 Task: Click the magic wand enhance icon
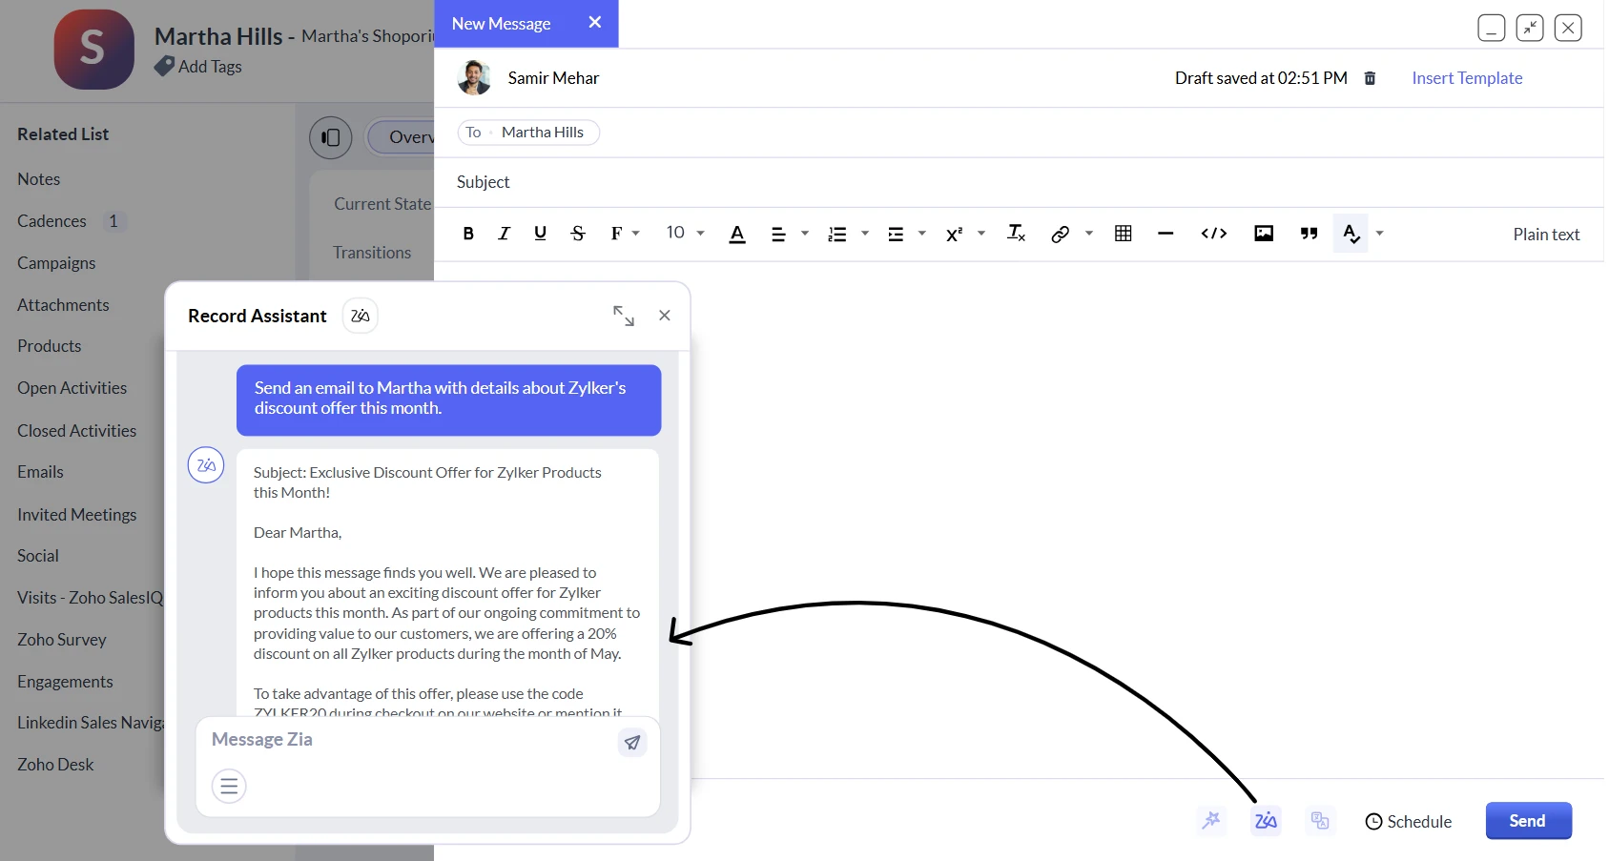[x=1211, y=821]
